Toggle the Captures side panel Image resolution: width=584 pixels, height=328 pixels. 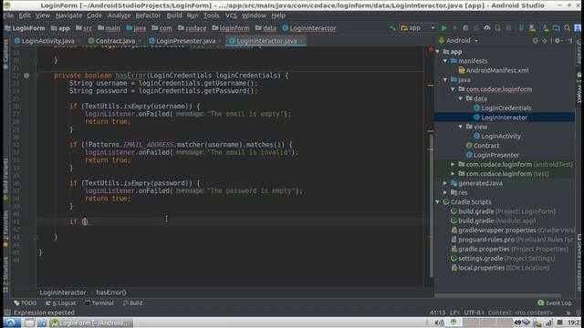(5, 54)
